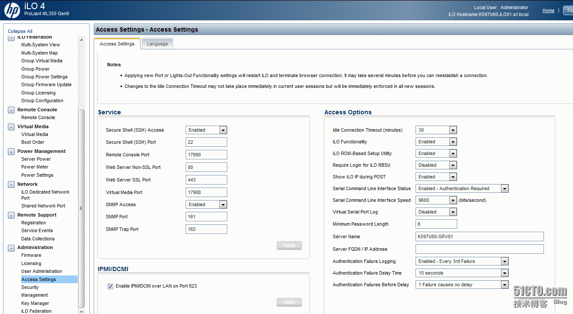Open Group Configuration page
This screenshot has width=573, height=314.
tap(42, 100)
